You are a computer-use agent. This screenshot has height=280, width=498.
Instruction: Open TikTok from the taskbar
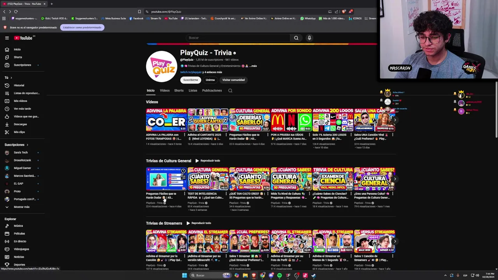tap(305, 275)
